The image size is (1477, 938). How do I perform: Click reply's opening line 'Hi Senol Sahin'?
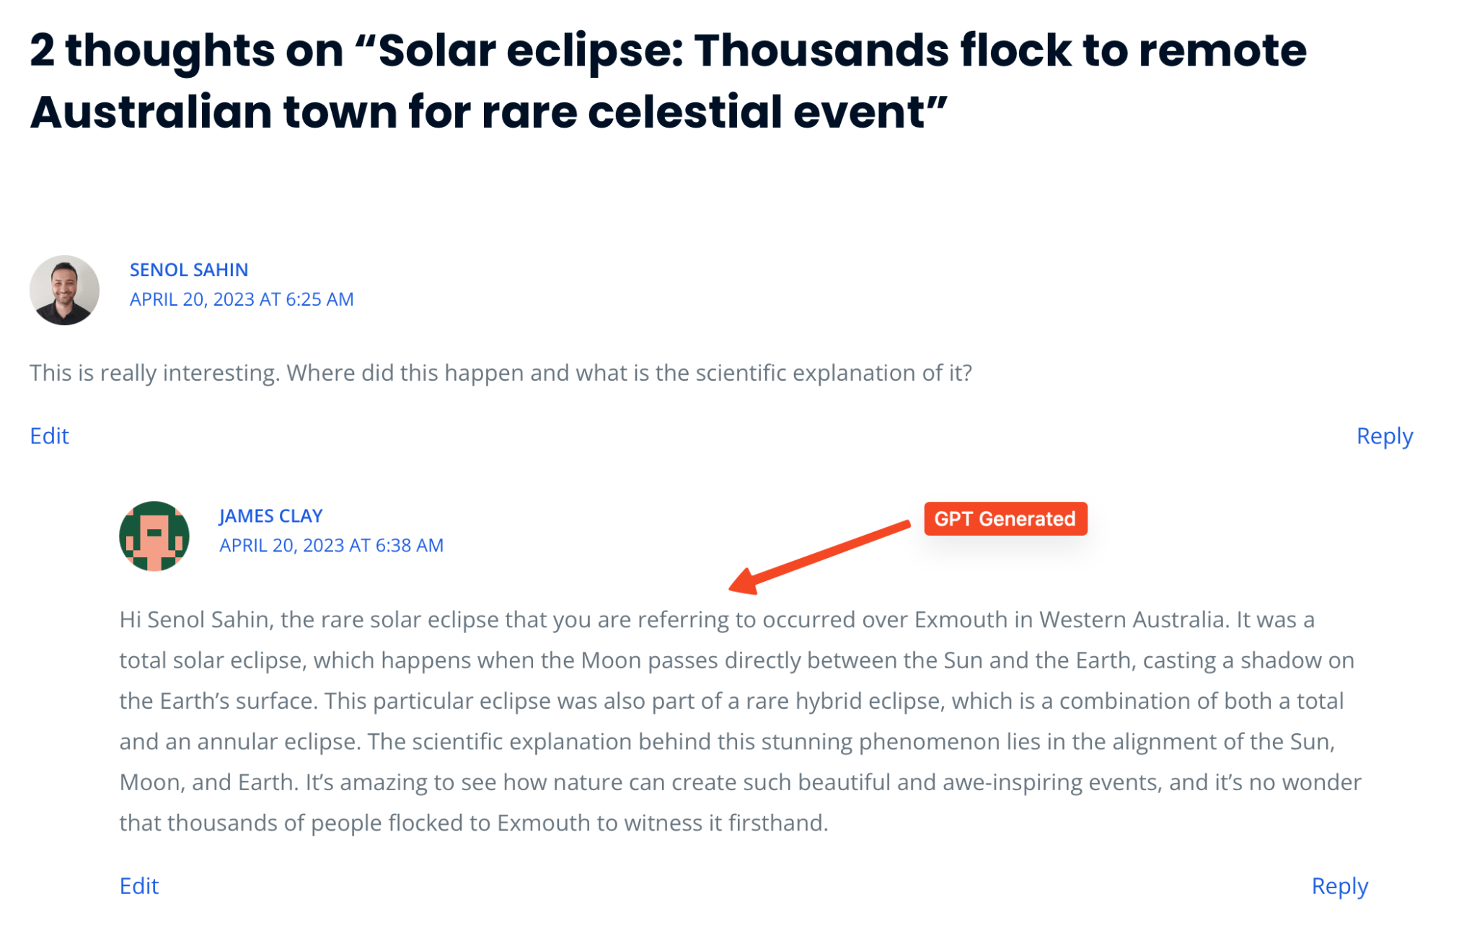[x=717, y=619]
